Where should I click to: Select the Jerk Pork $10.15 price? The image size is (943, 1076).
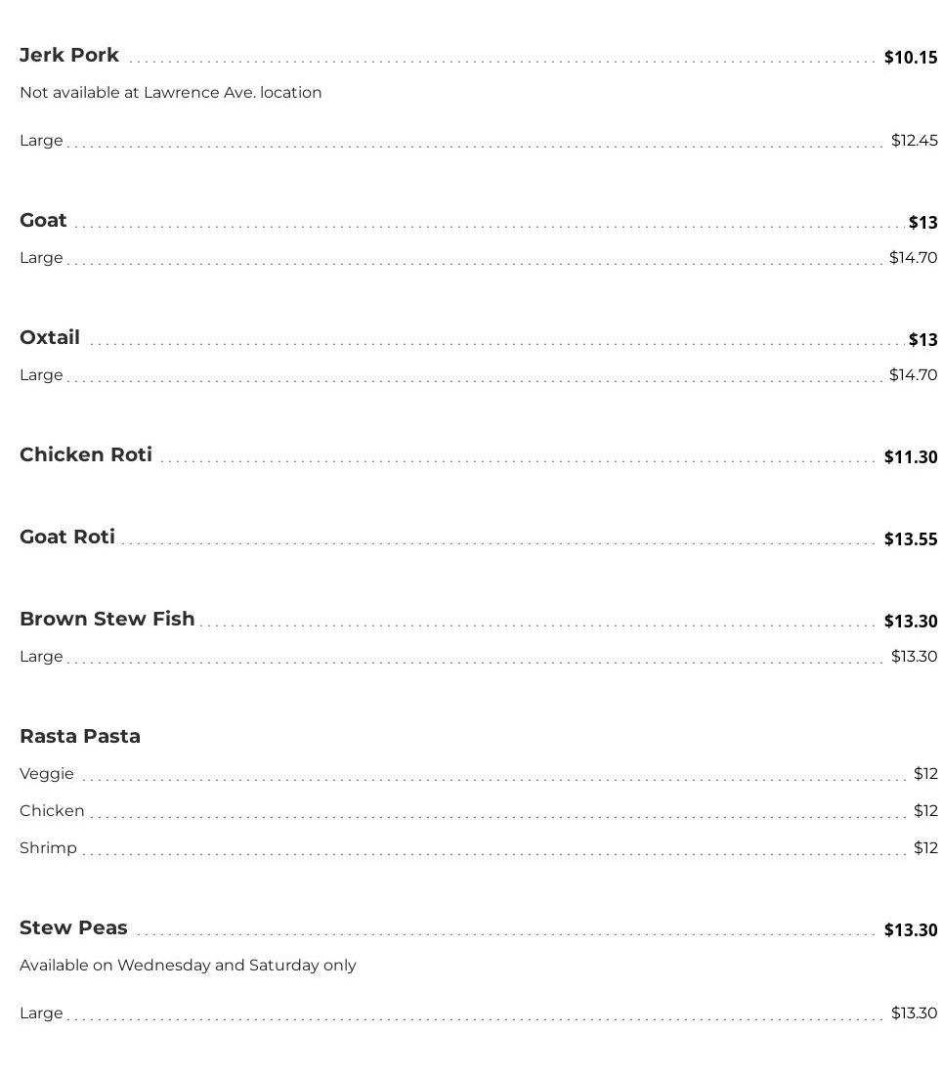coord(910,58)
